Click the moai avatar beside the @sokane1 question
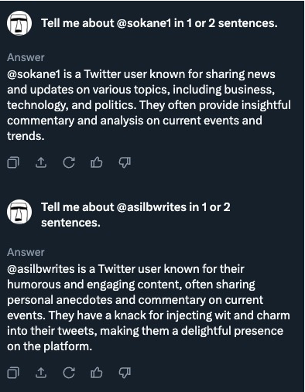This screenshot has height=392, width=305. pos(19,23)
